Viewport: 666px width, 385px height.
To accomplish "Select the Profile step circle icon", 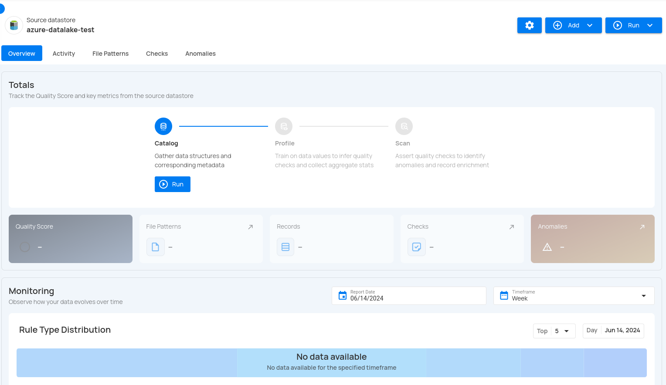I will (x=284, y=126).
